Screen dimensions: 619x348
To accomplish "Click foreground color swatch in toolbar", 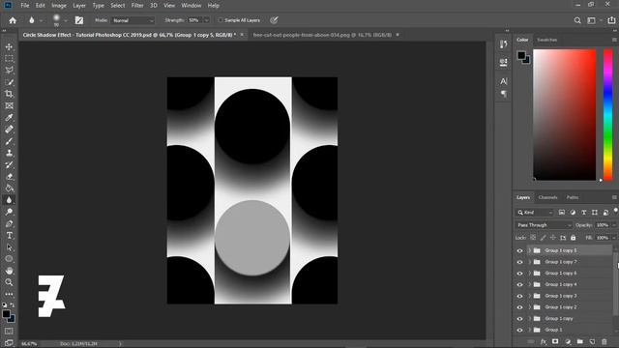I will pos(6,314).
